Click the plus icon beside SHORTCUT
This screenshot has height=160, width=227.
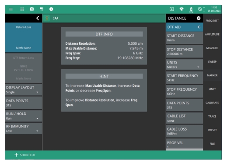pos(17,155)
